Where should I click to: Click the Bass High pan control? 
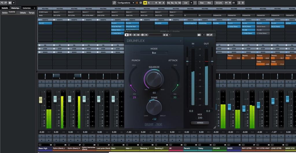[45, 76]
